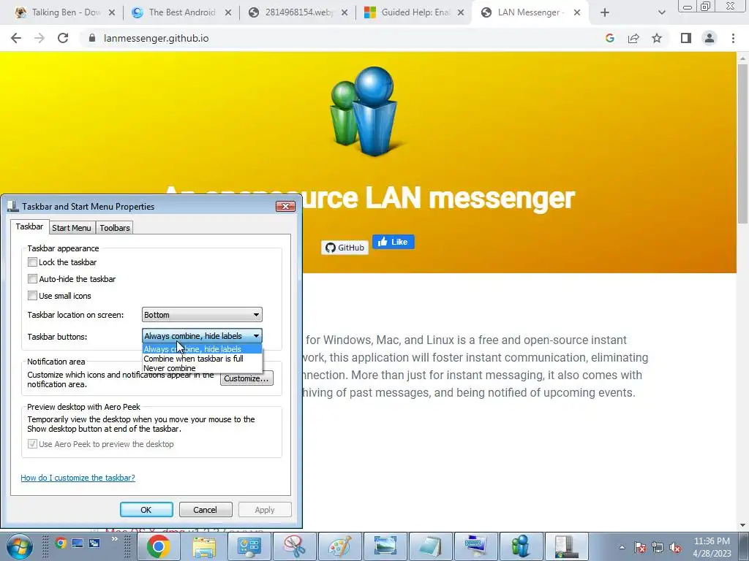The image size is (749, 561).
Task: Switch to The Best Android tab
Action: pyautogui.click(x=181, y=13)
